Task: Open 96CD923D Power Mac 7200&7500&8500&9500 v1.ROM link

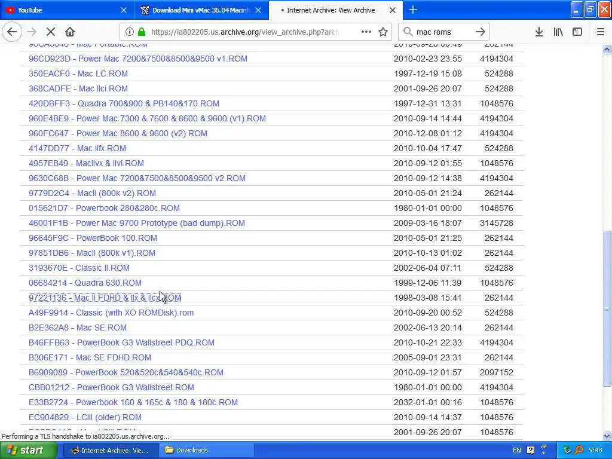Action: point(138,59)
